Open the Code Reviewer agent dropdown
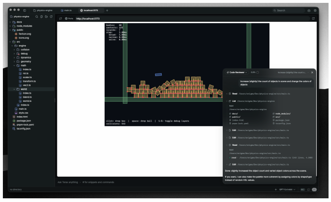Screen dimensions: 331x202 click(x=237, y=72)
